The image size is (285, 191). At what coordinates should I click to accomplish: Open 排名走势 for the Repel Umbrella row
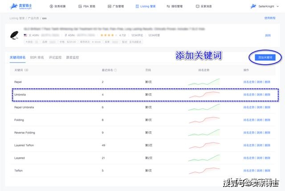tap(249, 107)
